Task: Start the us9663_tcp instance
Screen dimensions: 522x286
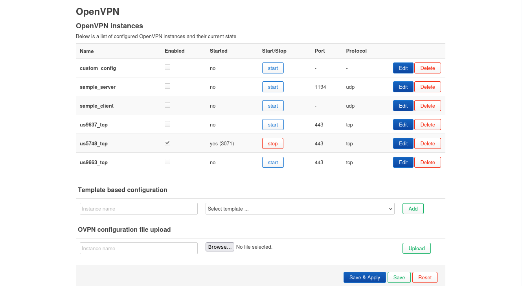Action: coord(273,162)
